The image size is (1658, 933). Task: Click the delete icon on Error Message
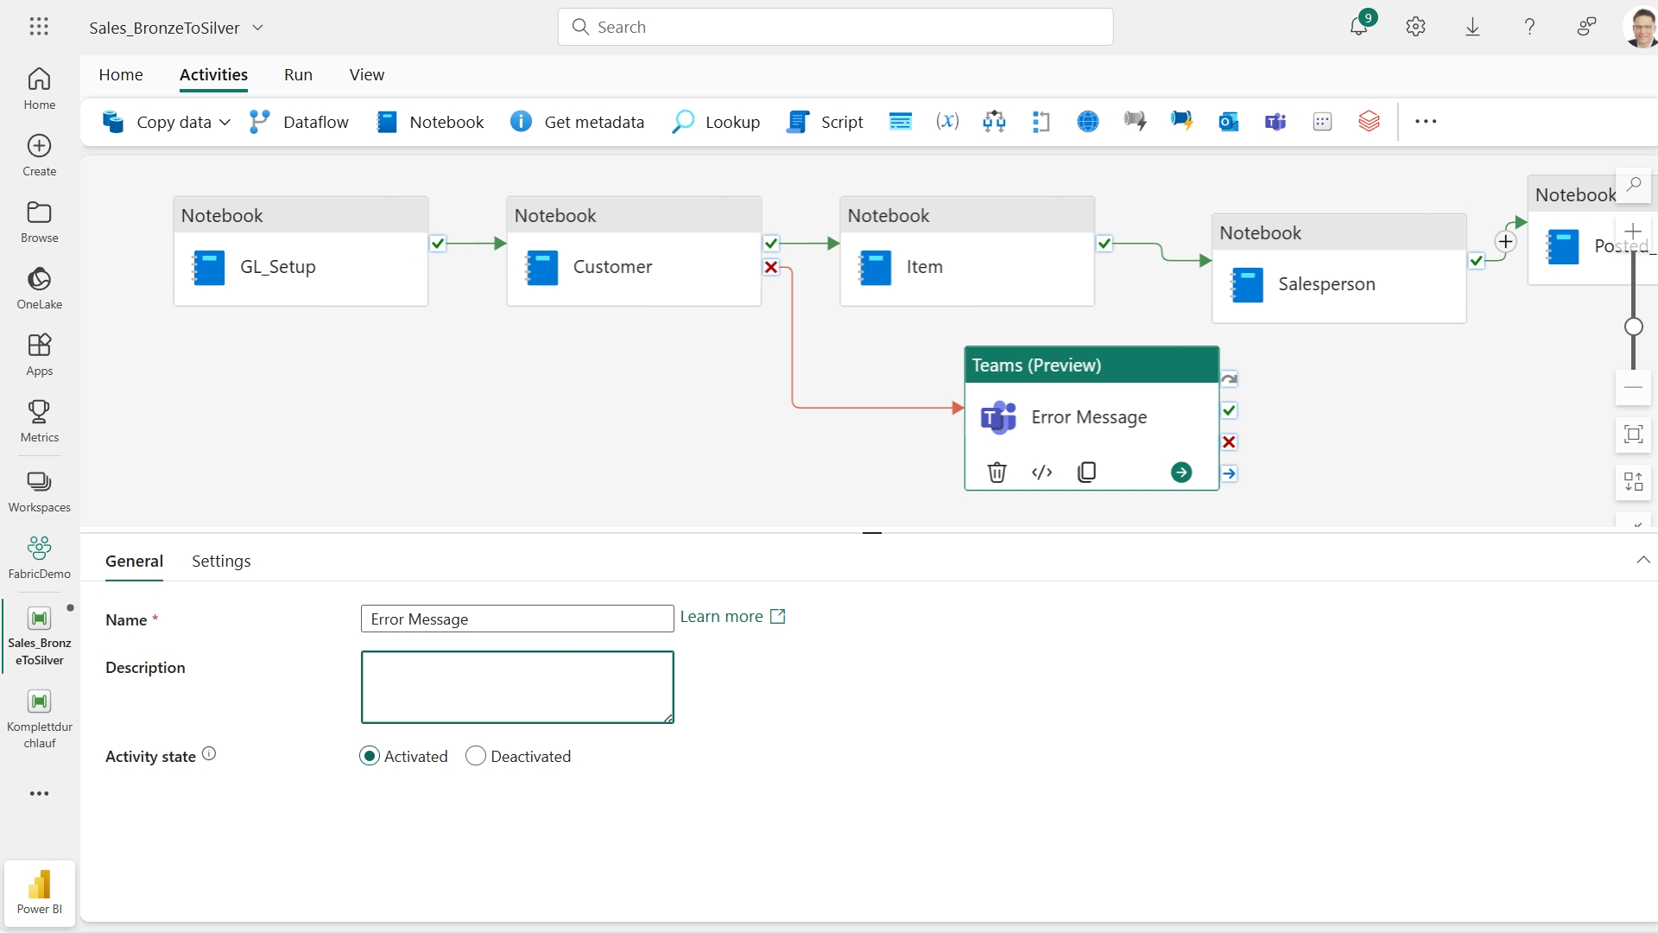pyautogui.click(x=997, y=471)
